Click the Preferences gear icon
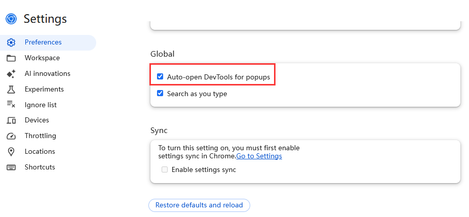 pyautogui.click(x=11, y=42)
